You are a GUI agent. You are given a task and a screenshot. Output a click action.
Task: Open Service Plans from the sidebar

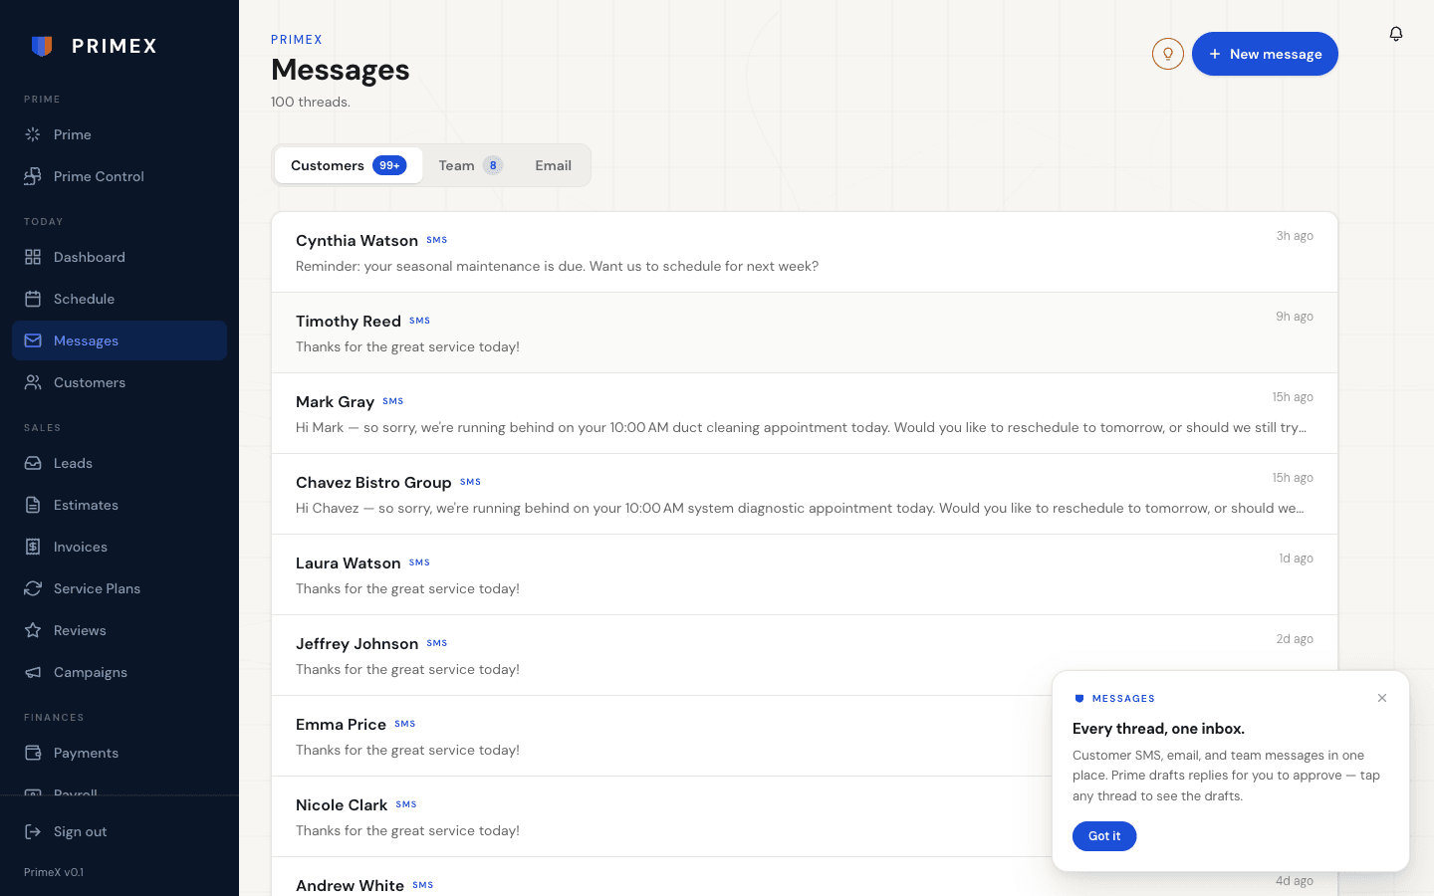pyautogui.click(x=119, y=588)
